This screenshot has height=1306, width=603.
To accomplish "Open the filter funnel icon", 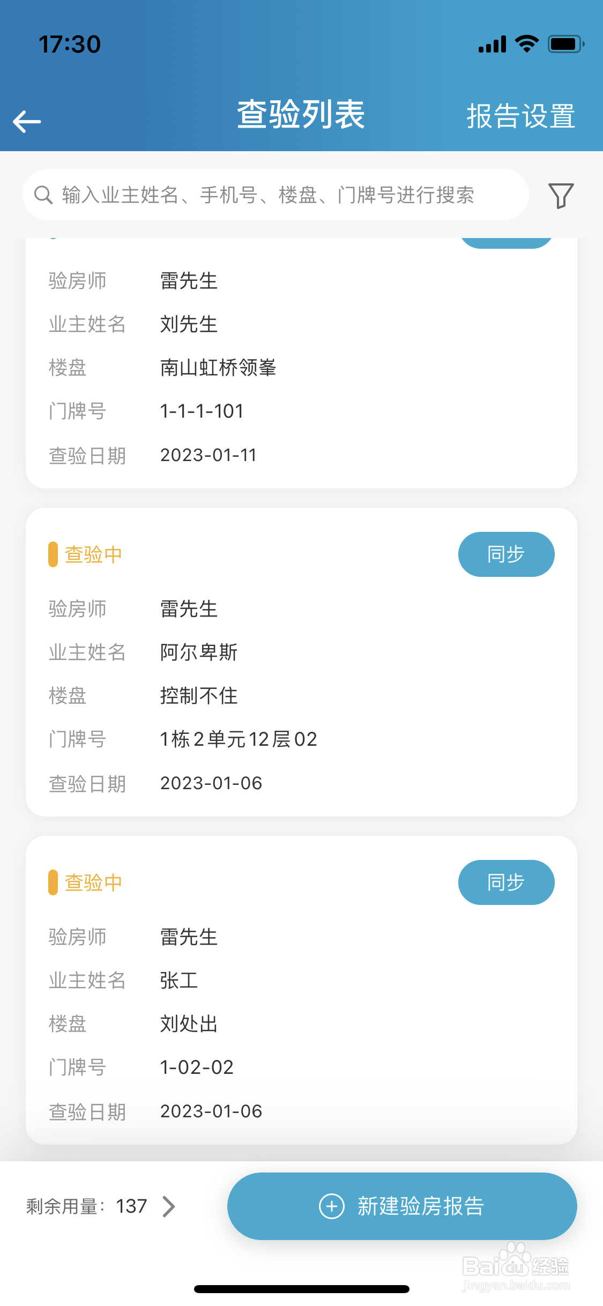I will tap(561, 195).
